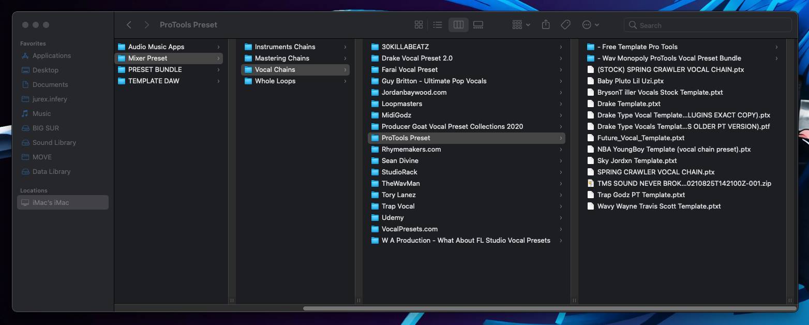Open Data Library in the sidebar

tap(63, 171)
